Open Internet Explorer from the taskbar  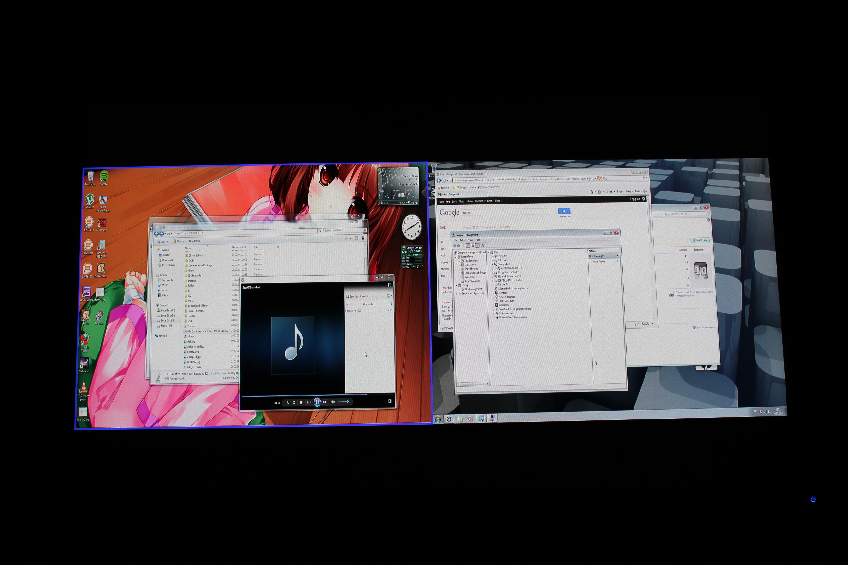[x=449, y=419]
